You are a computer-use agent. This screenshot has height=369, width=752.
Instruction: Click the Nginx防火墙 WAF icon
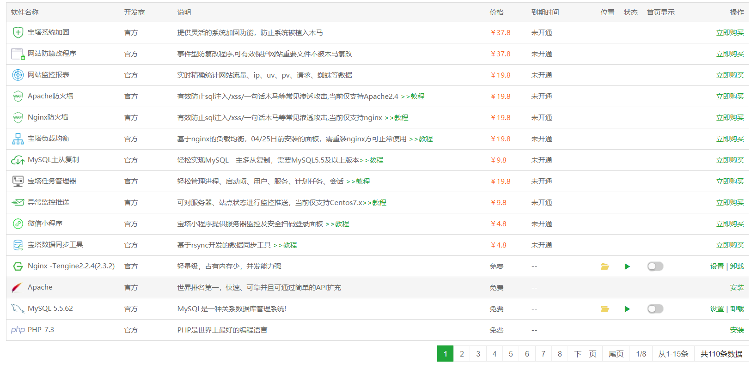tap(18, 117)
